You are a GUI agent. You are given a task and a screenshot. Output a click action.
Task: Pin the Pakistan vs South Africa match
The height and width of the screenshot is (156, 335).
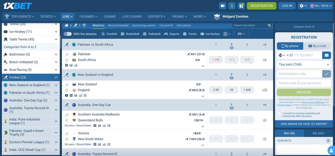click(x=66, y=54)
